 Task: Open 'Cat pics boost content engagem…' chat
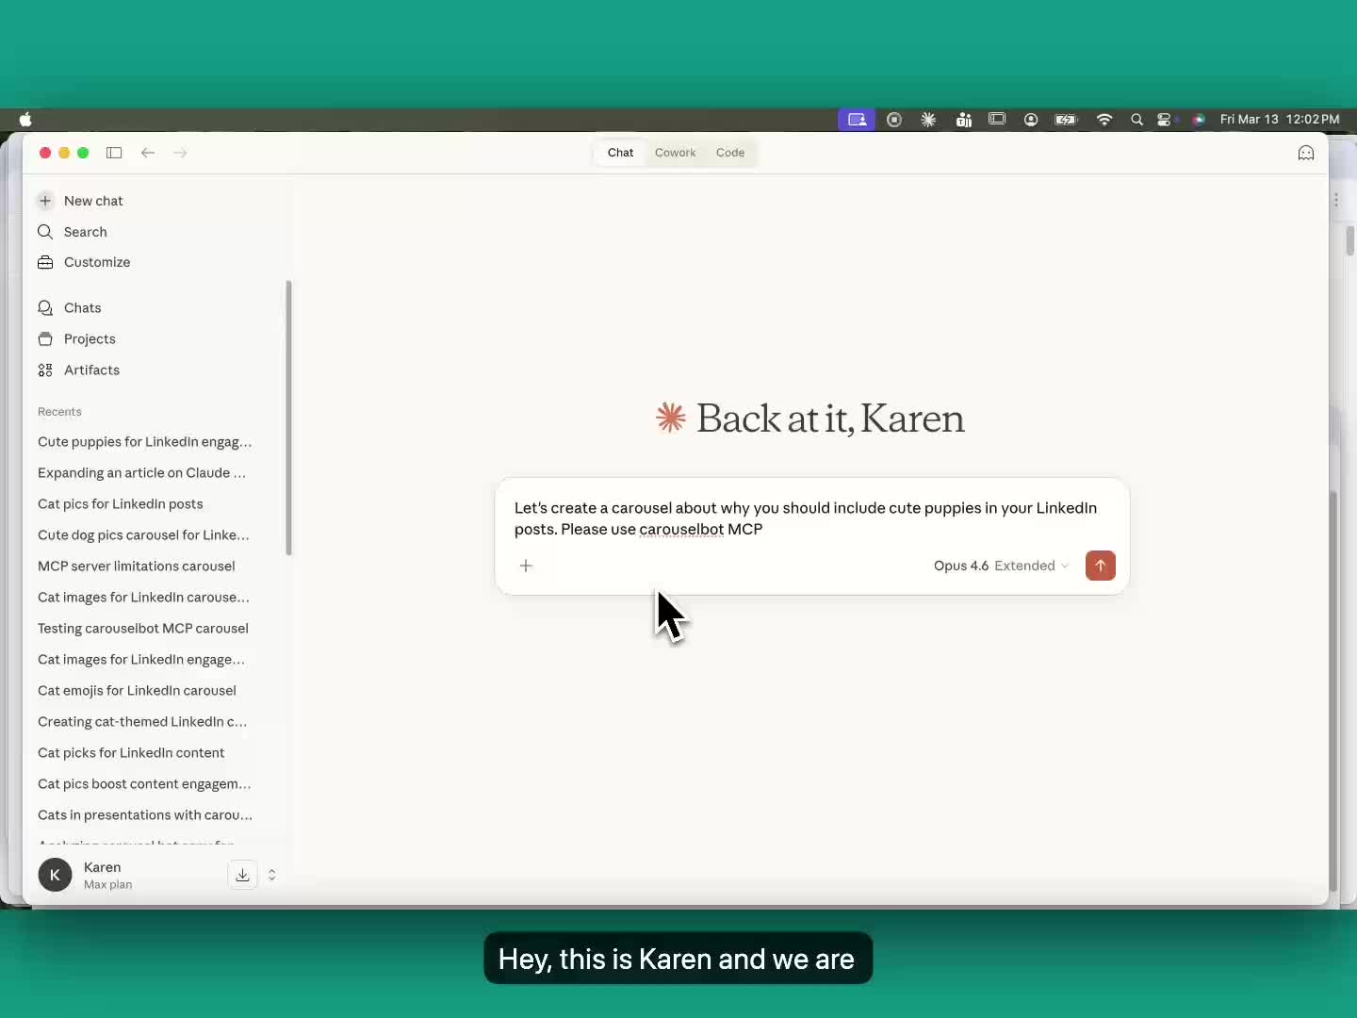[144, 784]
